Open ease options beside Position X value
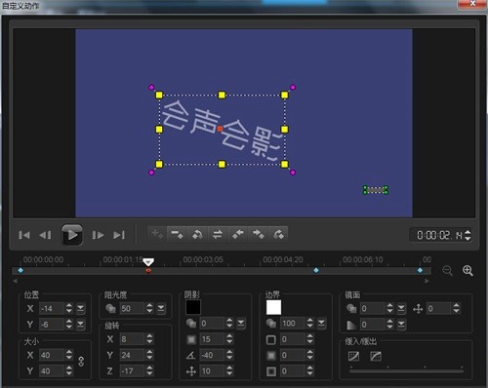This screenshot has width=488, height=388. [80, 308]
